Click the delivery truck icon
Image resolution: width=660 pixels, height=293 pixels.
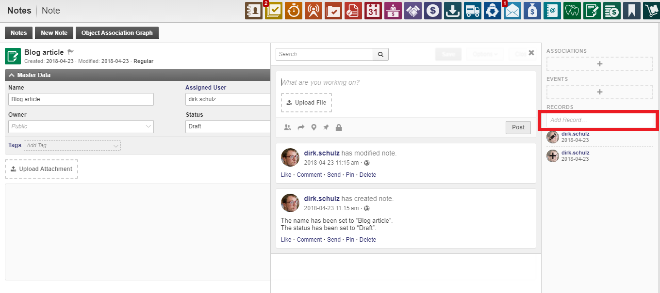point(472,11)
